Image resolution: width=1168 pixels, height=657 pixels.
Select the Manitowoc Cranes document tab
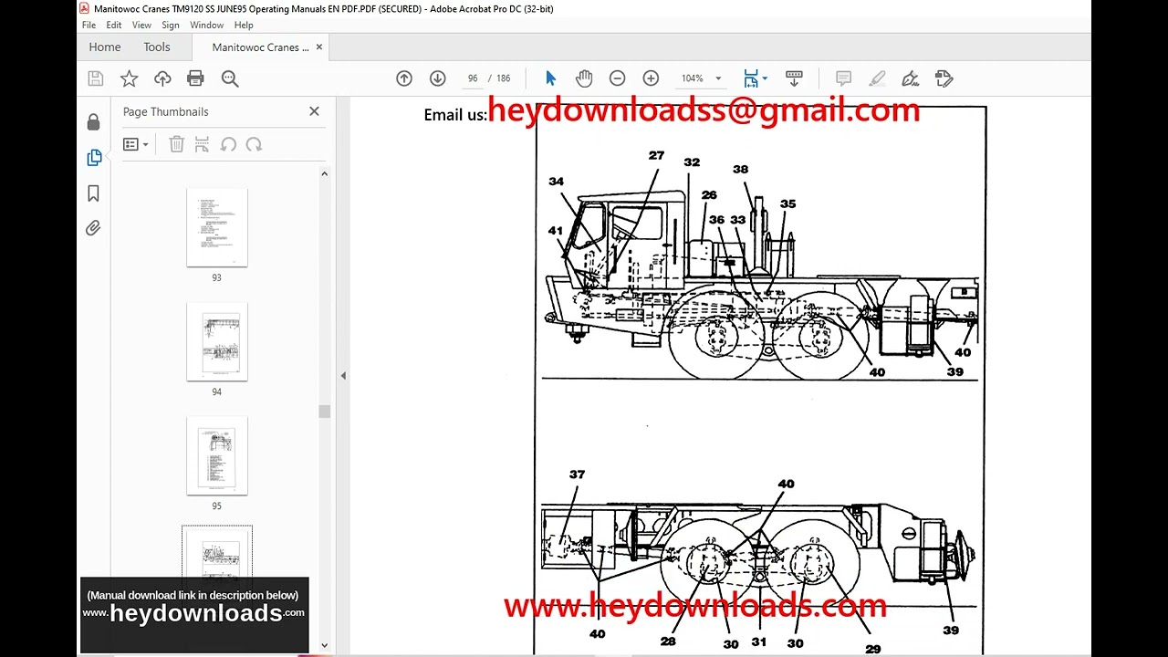click(x=260, y=47)
